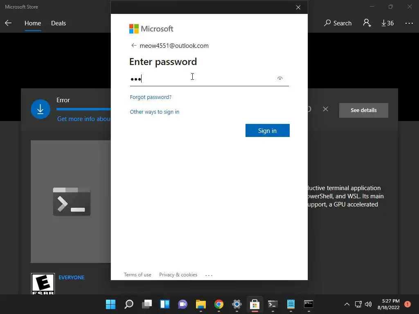Screen dimensions: 419x314
Task: Click the Store back arrow icon
Action: 8,23
